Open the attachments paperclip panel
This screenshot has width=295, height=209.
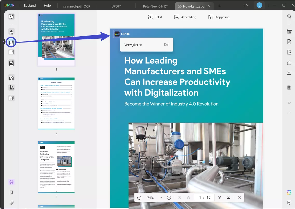click(x=11, y=203)
